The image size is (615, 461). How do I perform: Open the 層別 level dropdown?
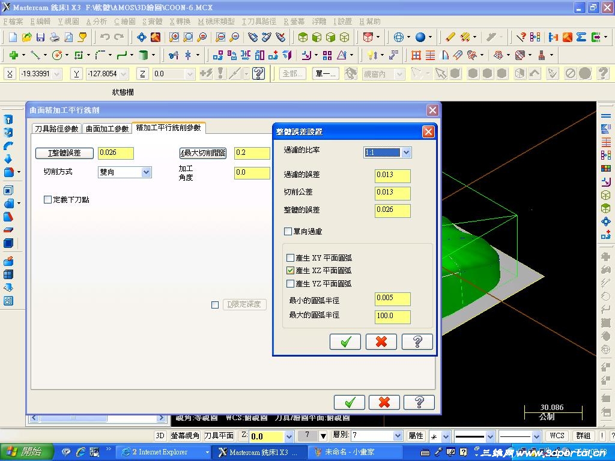click(398, 436)
